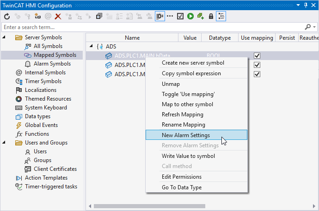This screenshot has height=211, width=319.
Task: Choose Copy symbol expression
Action: point(196,73)
